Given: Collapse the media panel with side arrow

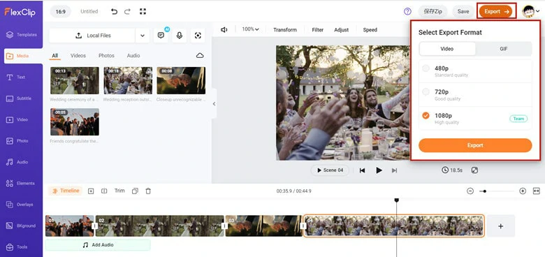Looking at the screenshot, I should (x=214, y=103).
